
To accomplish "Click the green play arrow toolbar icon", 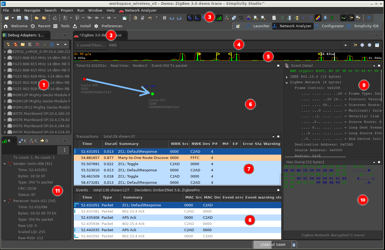I will pyautogui.click(x=333, y=18).
